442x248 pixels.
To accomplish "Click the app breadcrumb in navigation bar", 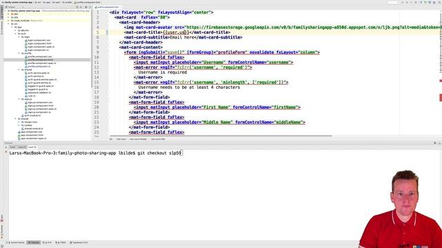I will pos(46,2).
